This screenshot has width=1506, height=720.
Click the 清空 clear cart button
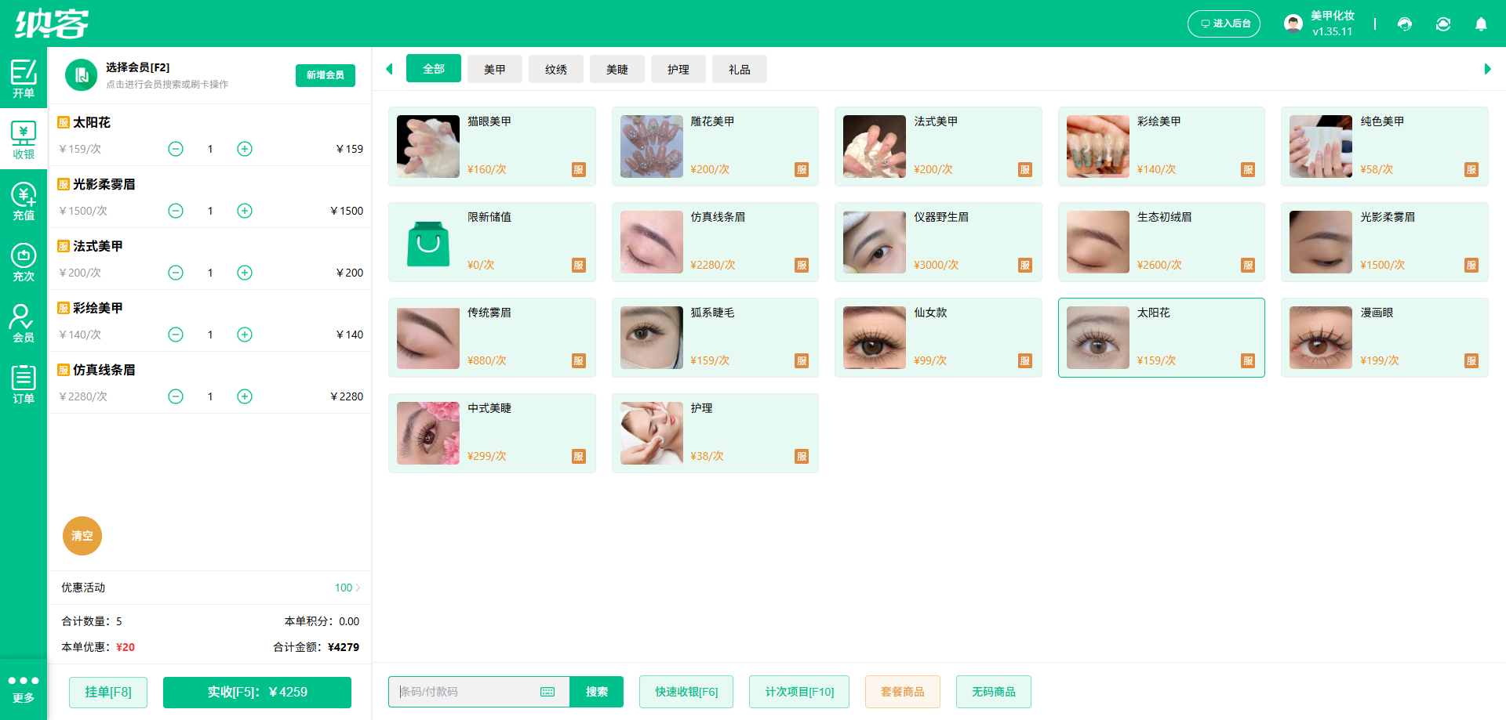point(82,536)
